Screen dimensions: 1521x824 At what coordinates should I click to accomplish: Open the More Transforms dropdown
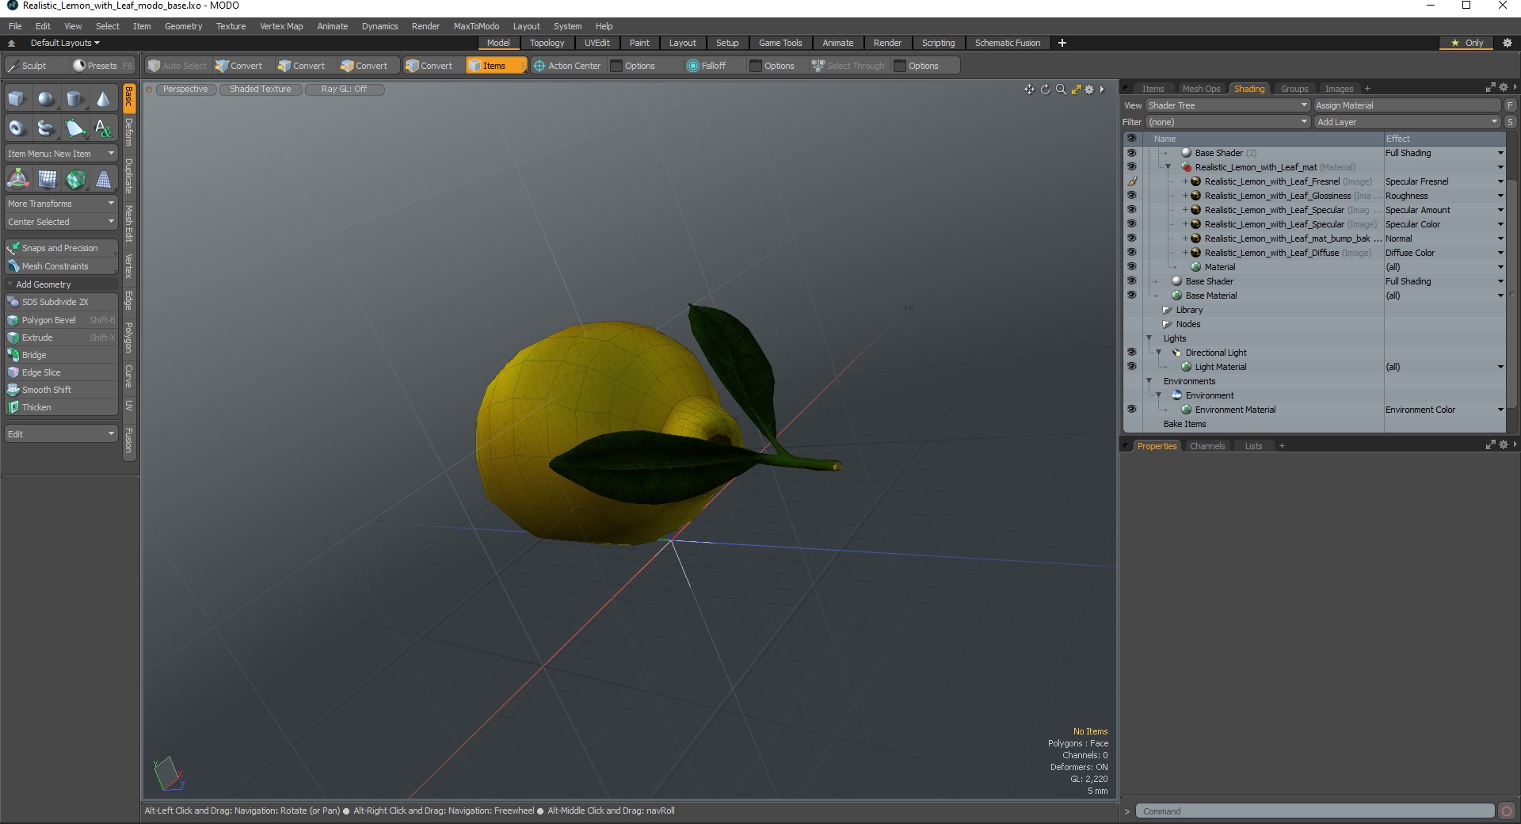click(x=61, y=204)
